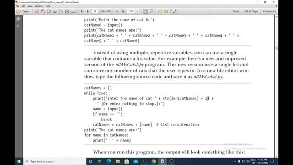Open Microsoft Store from taskbar

point(126,161)
